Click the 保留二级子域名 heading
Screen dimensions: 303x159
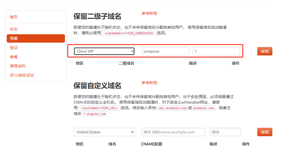click(x=97, y=16)
